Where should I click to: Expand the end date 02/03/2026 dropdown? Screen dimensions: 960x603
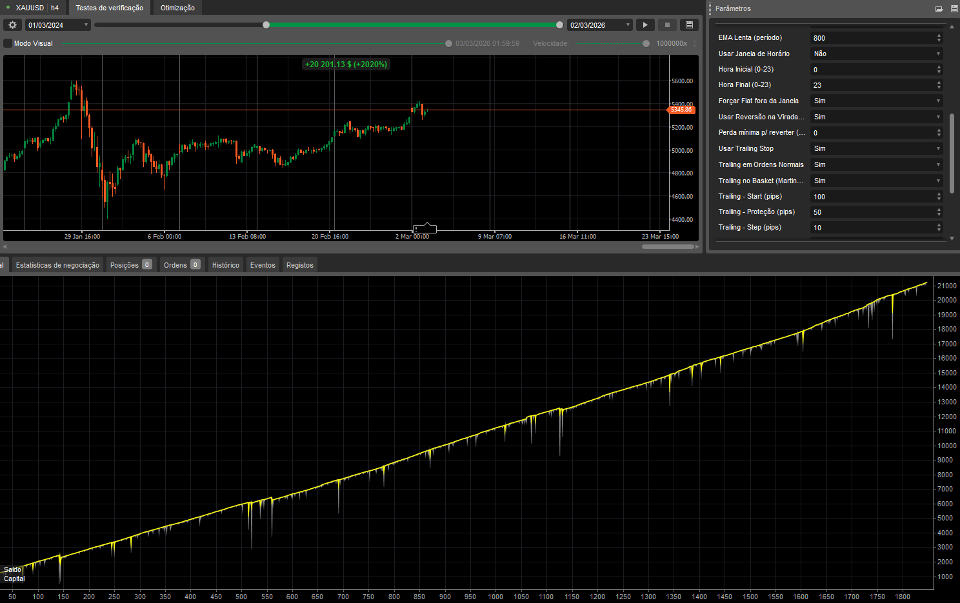tap(628, 25)
